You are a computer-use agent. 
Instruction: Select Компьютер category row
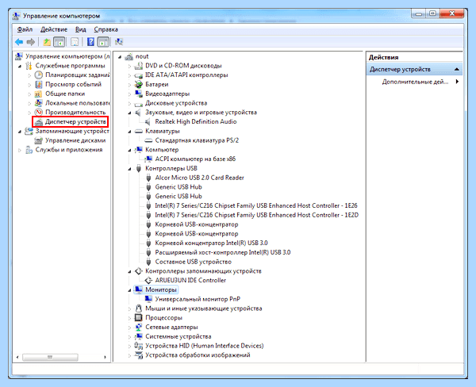coord(162,150)
